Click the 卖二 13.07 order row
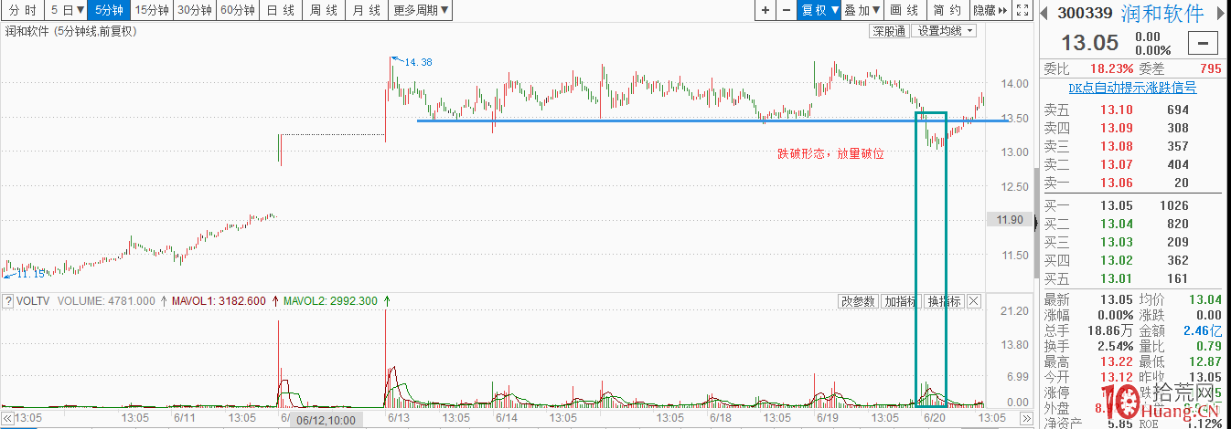The width and height of the screenshot is (1231, 429). click(1133, 164)
